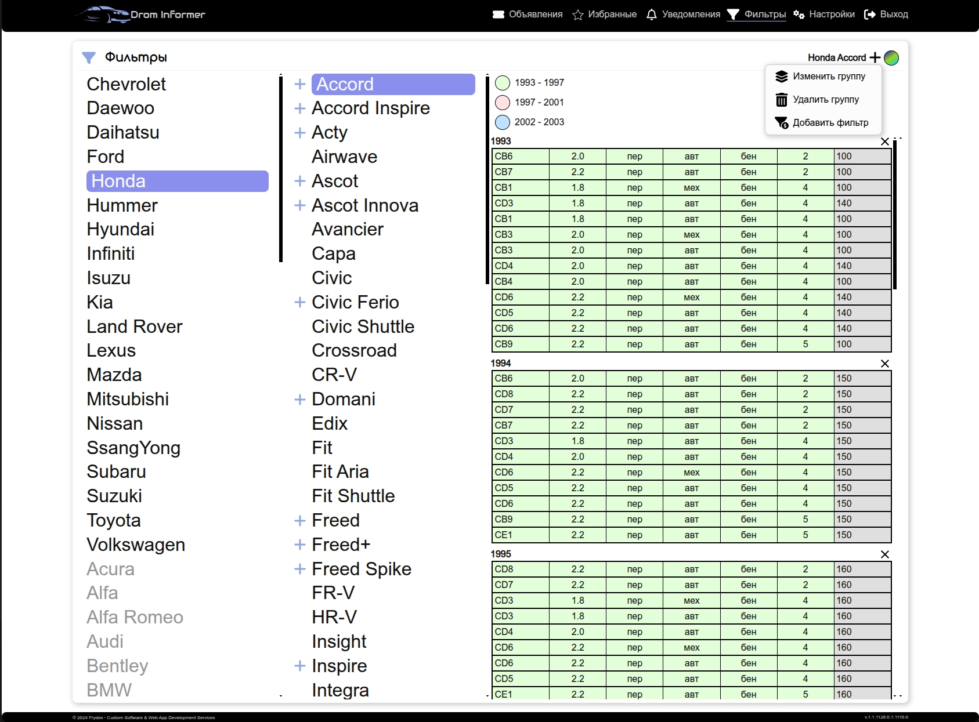
Task: Click the filter tables vertical scrollbar
Action: point(895,215)
